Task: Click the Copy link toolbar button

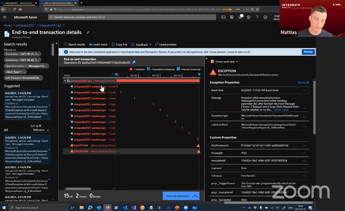Action: point(120,44)
